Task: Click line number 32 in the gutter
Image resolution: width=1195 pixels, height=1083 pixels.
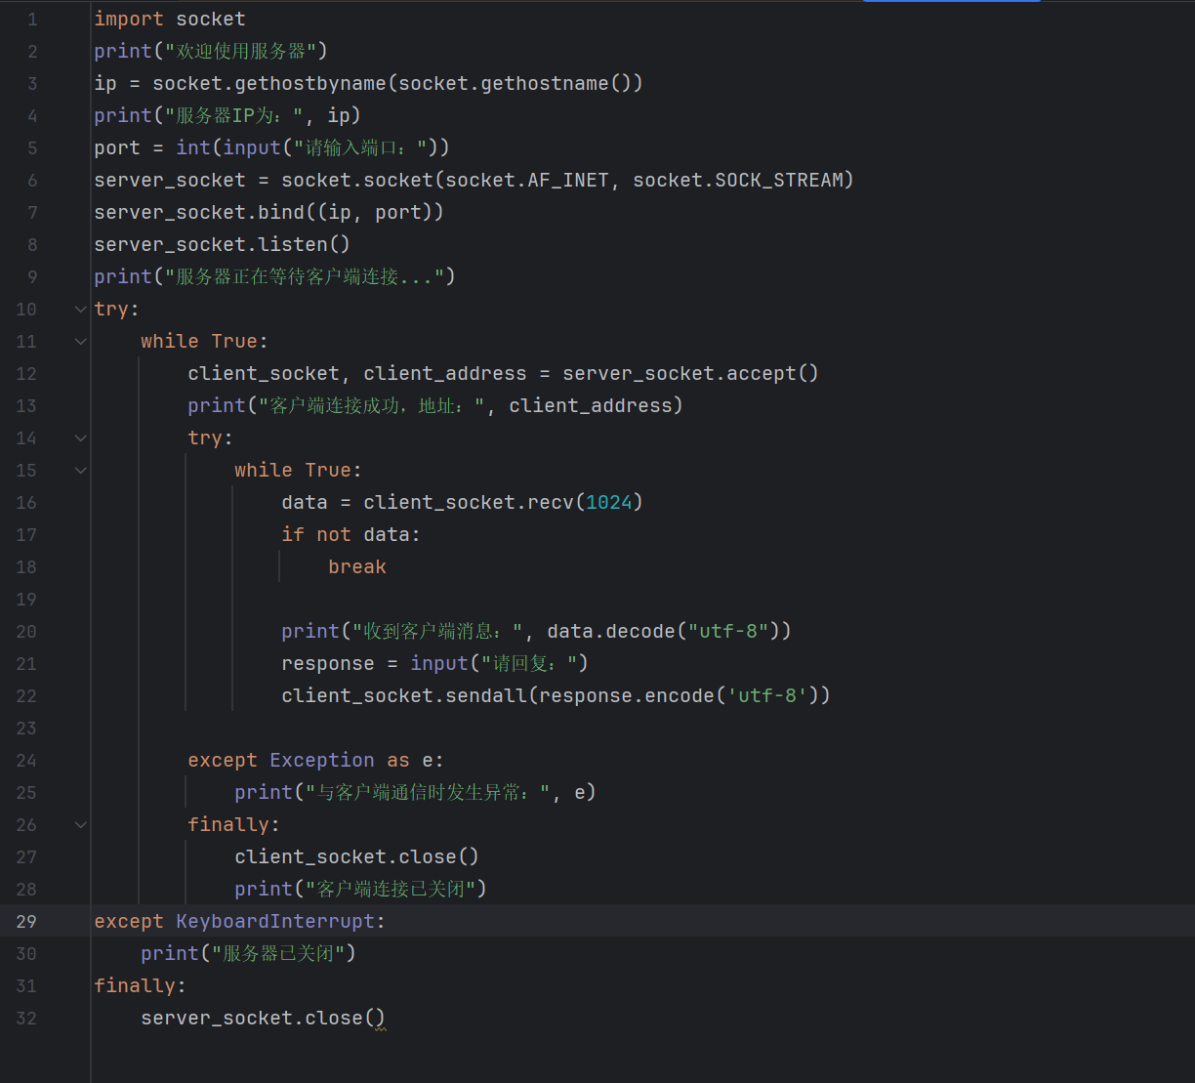Action: (x=26, y=1018)
